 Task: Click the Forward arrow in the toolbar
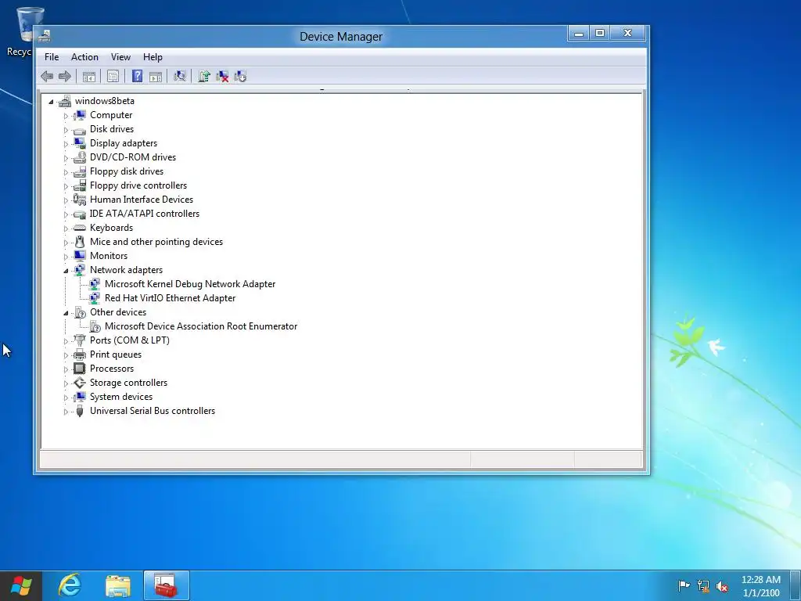click(x=65, y=77)
